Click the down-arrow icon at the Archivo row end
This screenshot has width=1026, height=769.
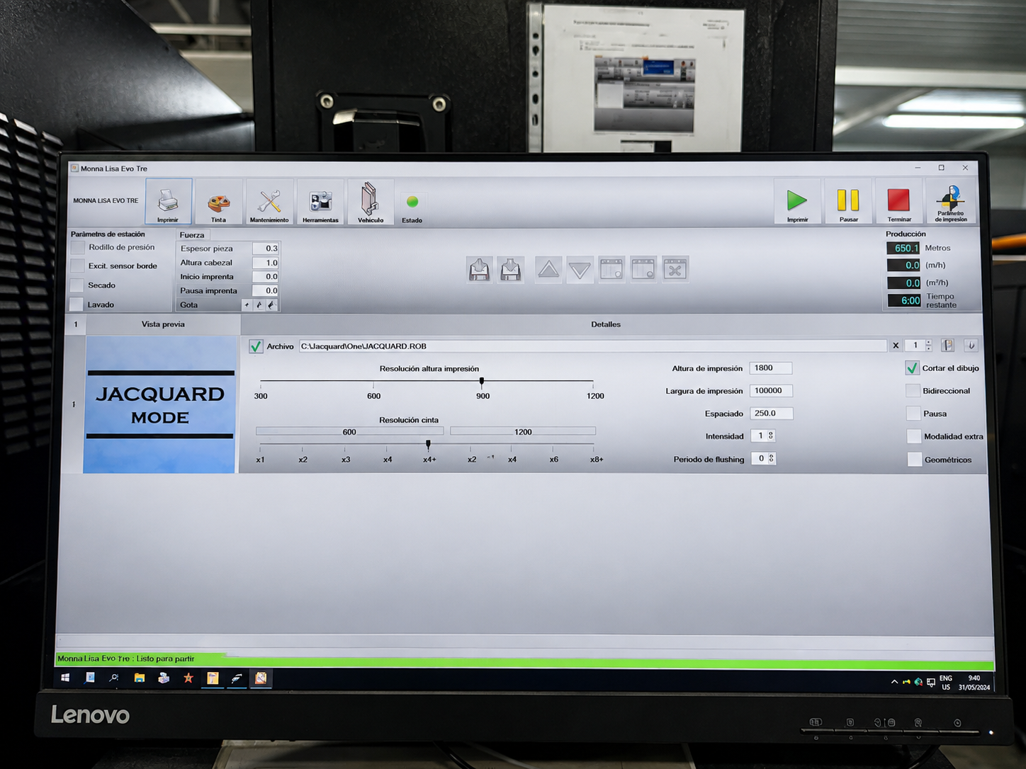point(971,346)
